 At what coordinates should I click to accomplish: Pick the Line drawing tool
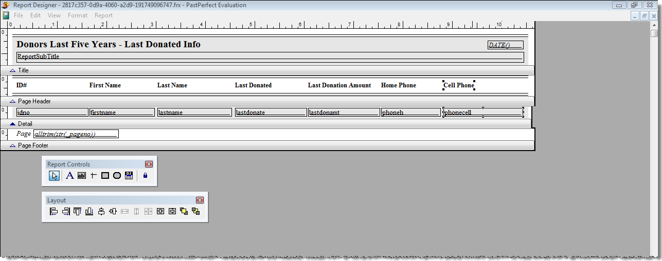tap(94, 176)
